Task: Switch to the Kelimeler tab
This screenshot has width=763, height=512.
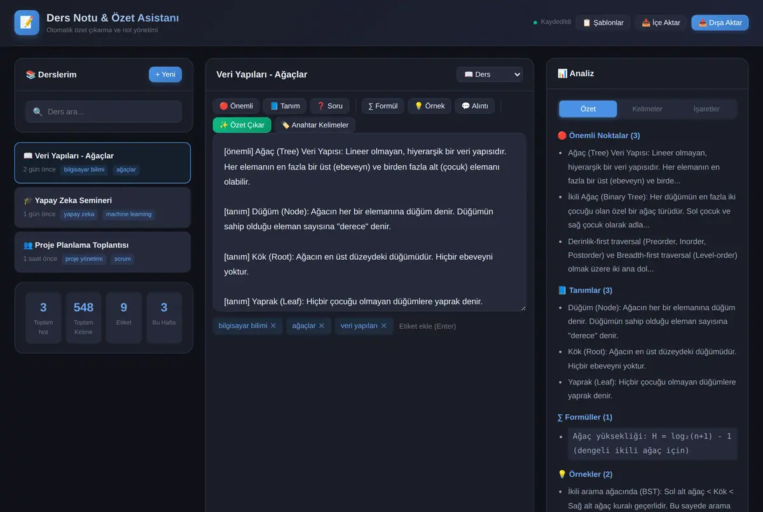Action: pyautogui.click(x=647, y=109)
